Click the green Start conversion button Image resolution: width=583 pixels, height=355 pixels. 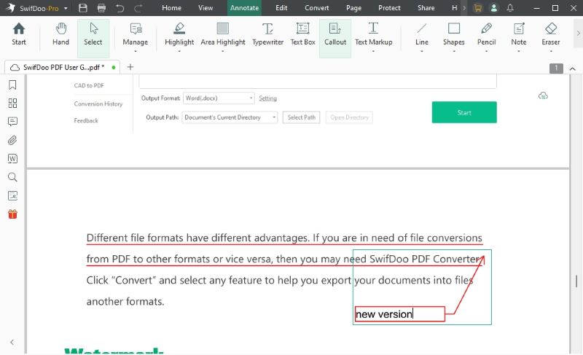(x=464, y=112)
